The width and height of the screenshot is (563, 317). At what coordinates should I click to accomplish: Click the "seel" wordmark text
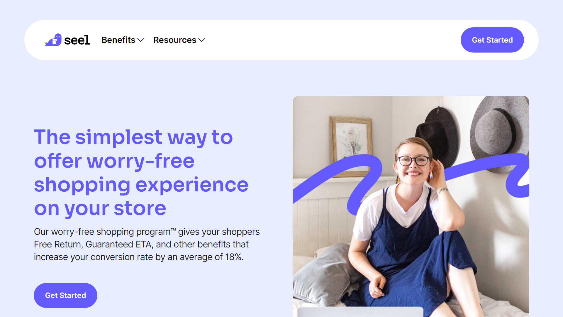(x=77, y=40)
